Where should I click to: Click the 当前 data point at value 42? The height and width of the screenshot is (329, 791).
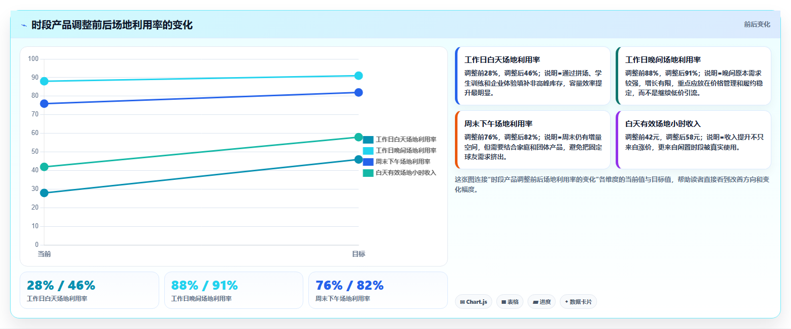point(44,167)
